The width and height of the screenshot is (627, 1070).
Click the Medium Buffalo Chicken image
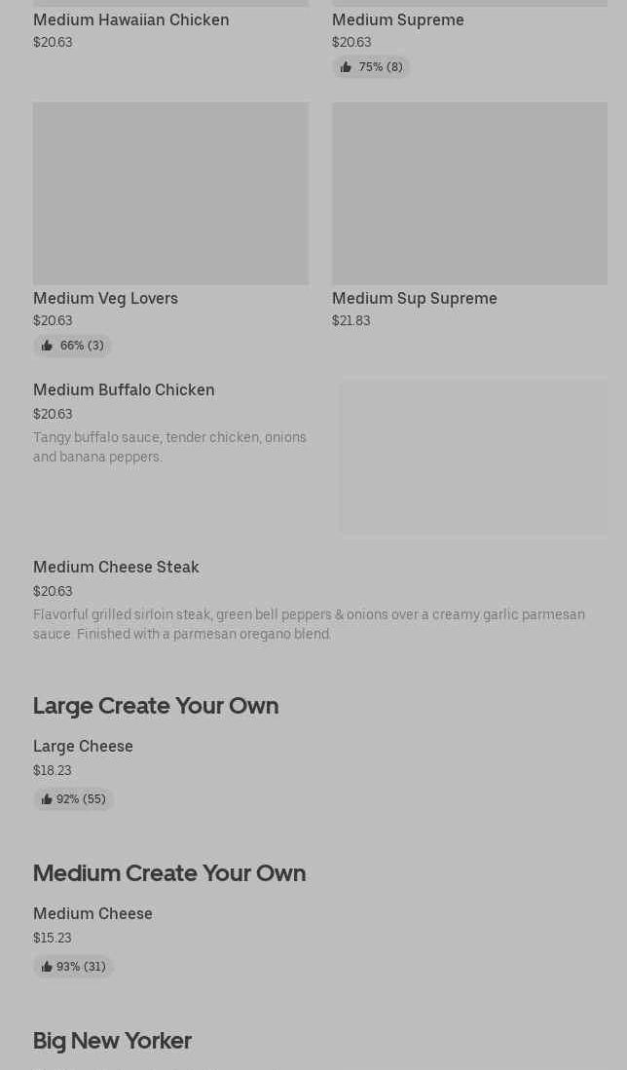coord(473,457)
